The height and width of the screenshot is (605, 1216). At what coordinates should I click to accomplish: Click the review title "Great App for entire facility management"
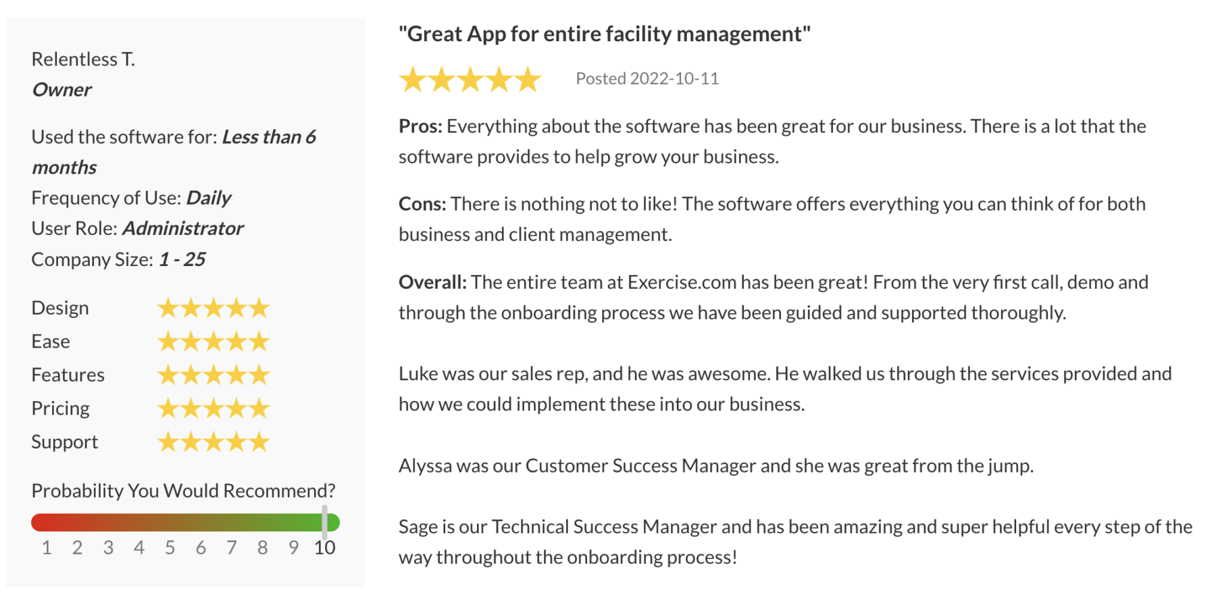pos(604,34)
